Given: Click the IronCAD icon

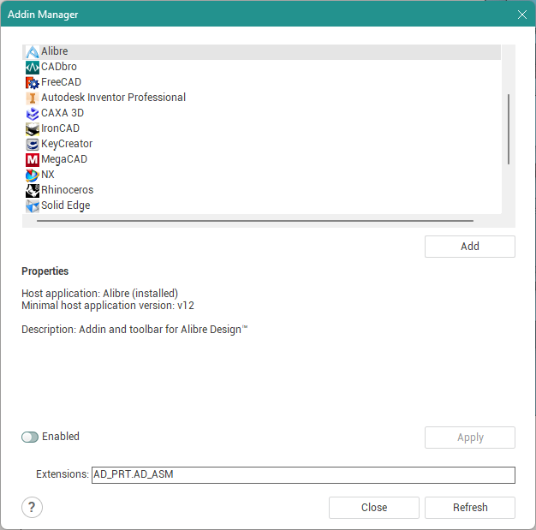Looking at the screenshot, I should pyautogui.click(x=33, y=129).
